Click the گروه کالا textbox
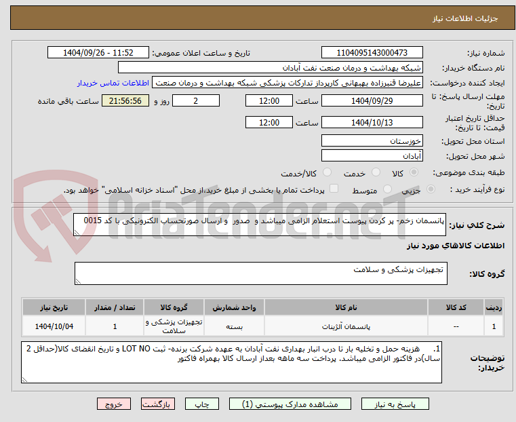Screen dimensions: 516x422 (x=261, y=273)
